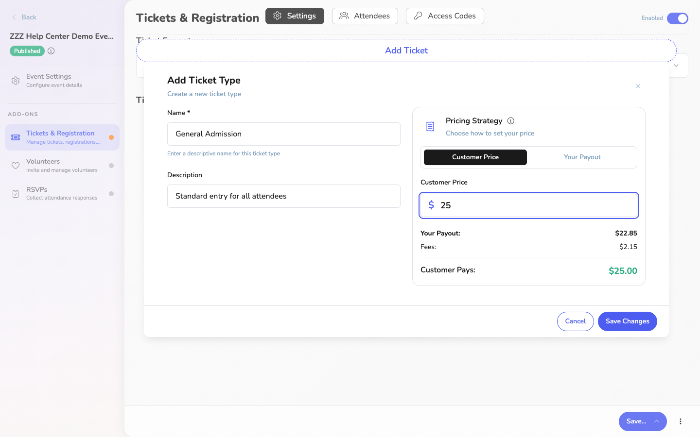The height and width of the screenshot is (437, 700).
Task: Open Volunteers add-on in the sidebar
Action: (x=62, y=166)
